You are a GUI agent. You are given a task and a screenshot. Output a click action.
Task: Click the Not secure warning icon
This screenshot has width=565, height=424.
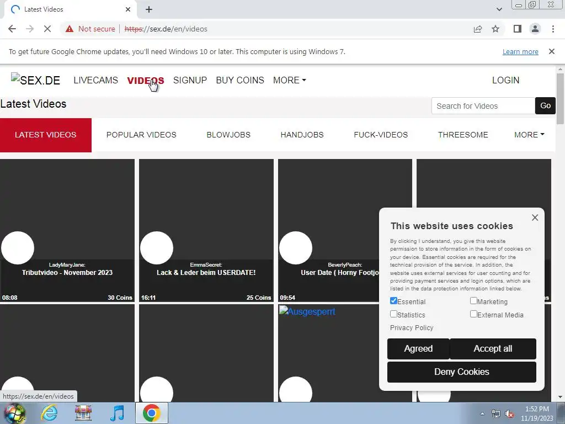click(x=70, y=29)
